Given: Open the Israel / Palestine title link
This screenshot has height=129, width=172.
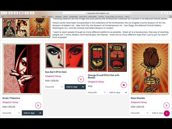Looking at the screenshot, I should click(x=11, y=98).
